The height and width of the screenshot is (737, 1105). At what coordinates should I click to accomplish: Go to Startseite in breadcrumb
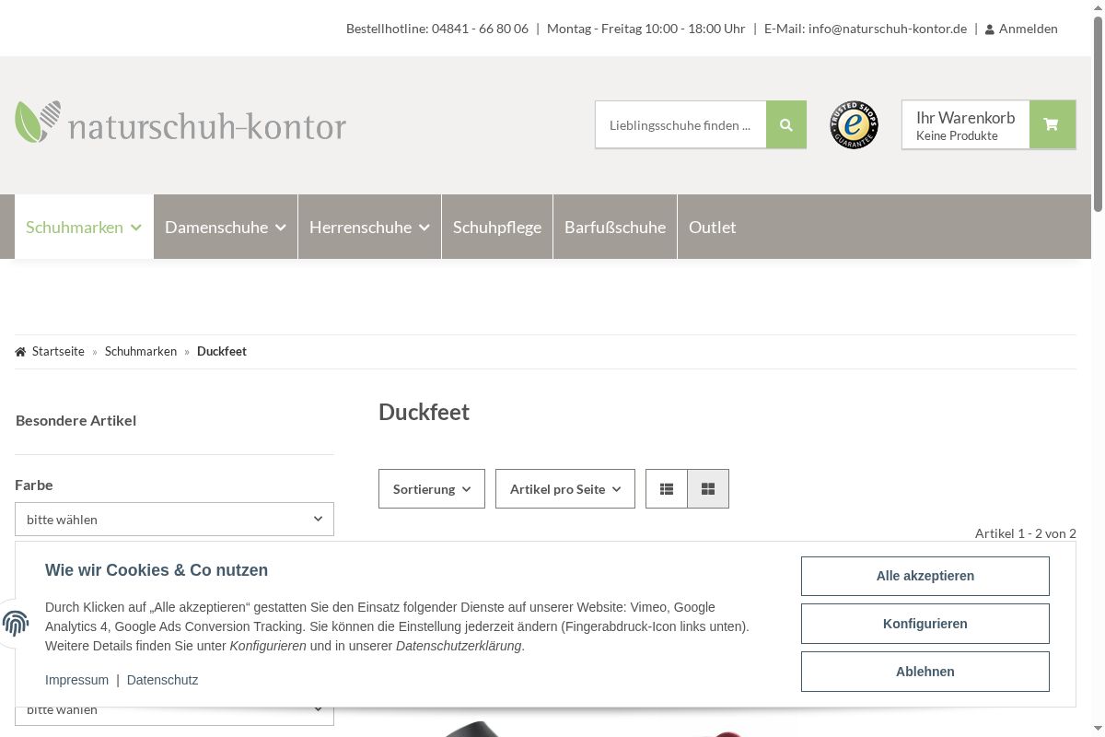tap(58, 352)
